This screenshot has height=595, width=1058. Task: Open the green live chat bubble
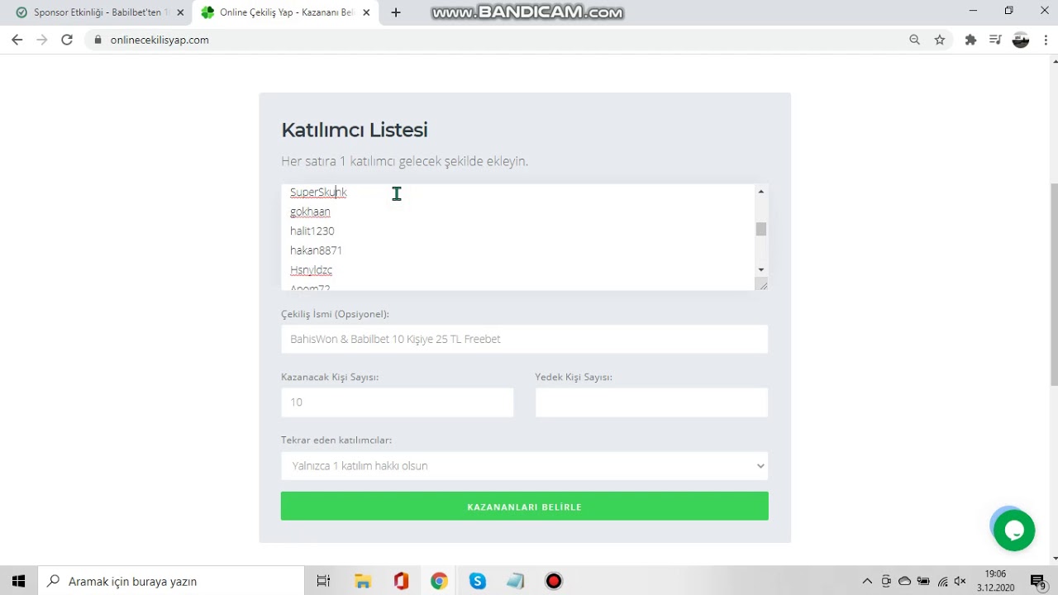(x=1014, y=531)
